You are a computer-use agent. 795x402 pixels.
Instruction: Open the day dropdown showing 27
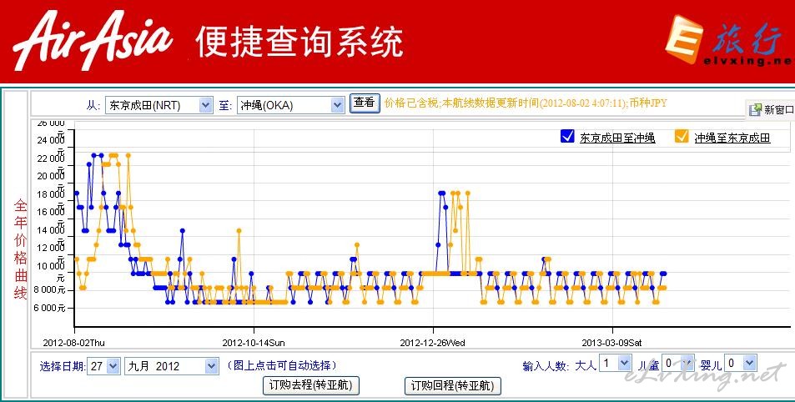click(x=104, y=366)
